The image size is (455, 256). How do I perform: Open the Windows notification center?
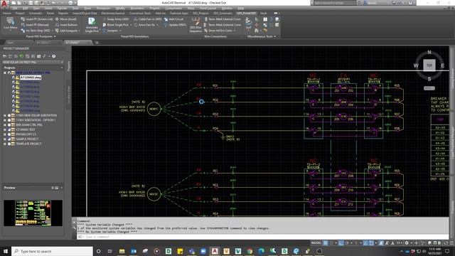click(x=447, y=251)
